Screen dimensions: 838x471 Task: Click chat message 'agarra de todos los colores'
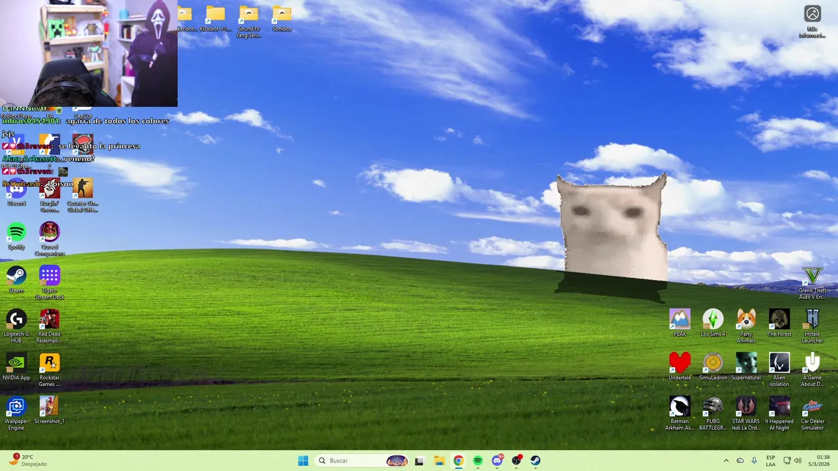(117, 121)
